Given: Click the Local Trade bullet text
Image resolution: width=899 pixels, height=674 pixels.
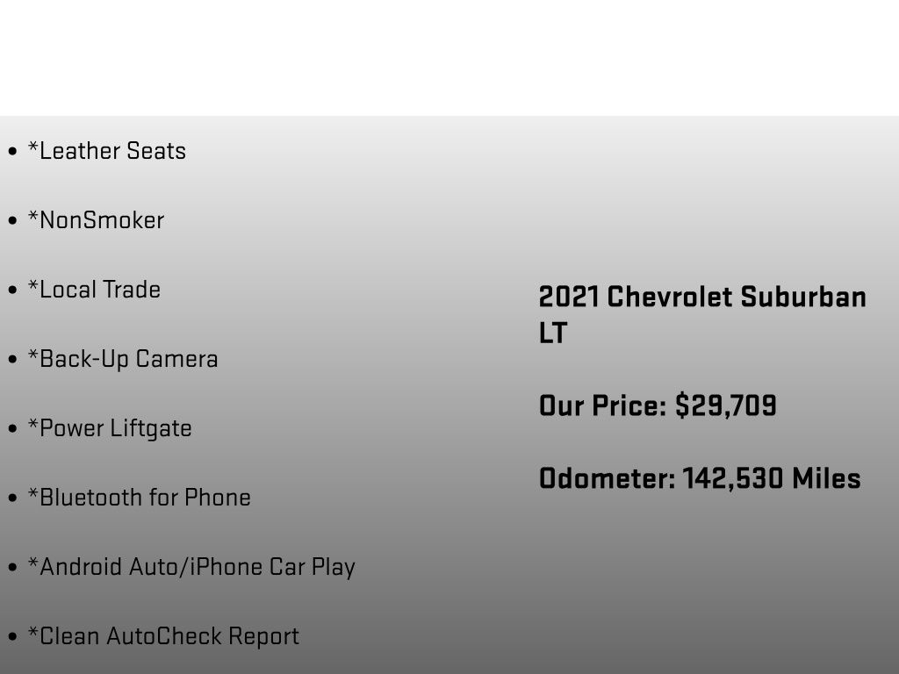Looking at the screenshot, I should click(95, 290).
